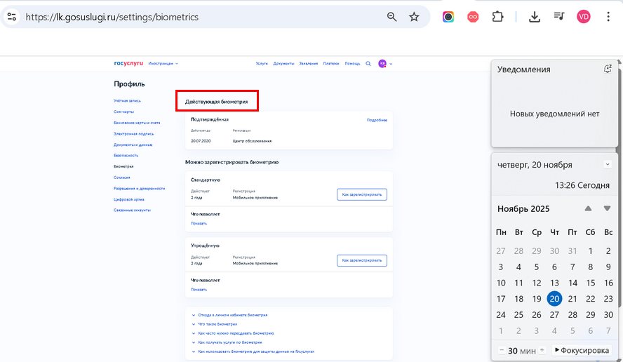The width and height of the screenshot is (623, 362).
Task: Click Показать under the Упрощённую card
Action: click(199, 290)
